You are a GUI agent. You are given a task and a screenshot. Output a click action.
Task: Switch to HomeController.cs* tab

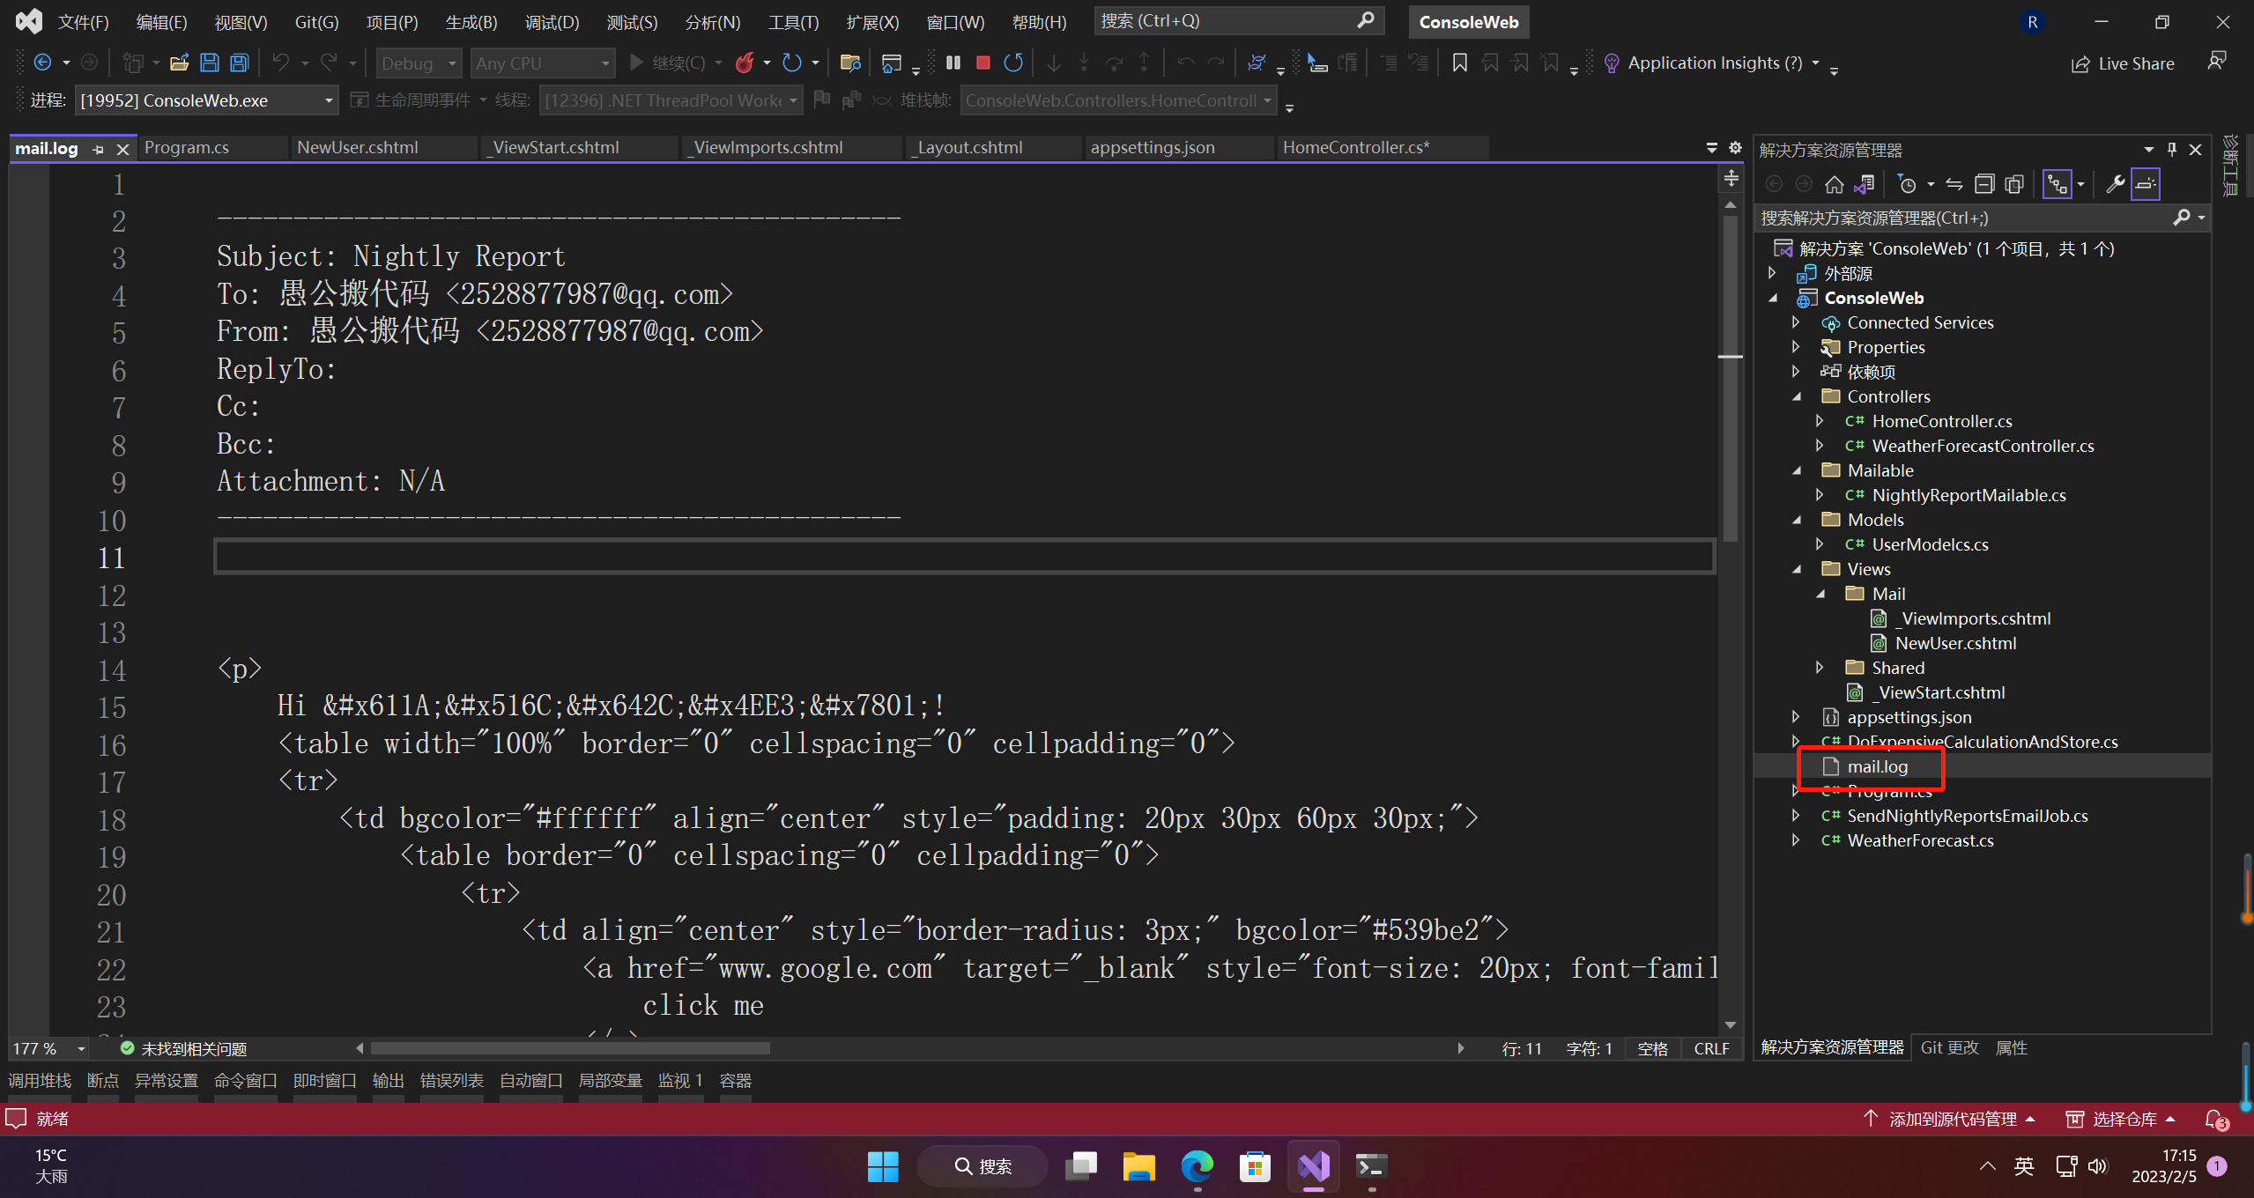point(1355,148)
